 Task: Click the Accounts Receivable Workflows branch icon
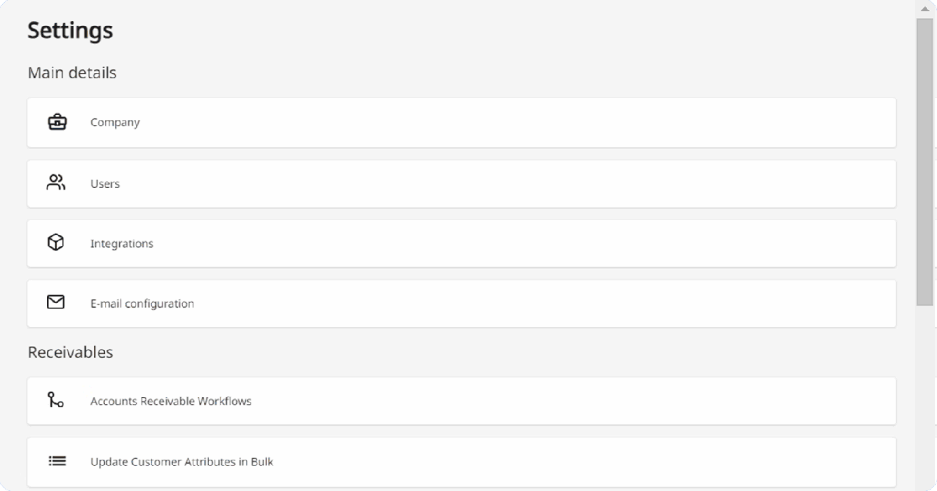point(56,400)
